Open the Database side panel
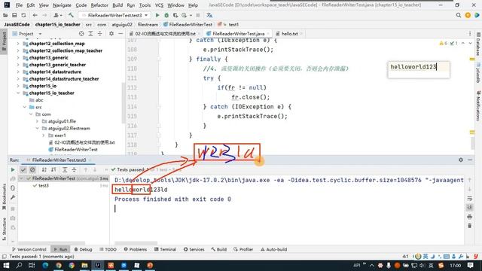This screenshot has width=482, height=271. pos(478,44)
